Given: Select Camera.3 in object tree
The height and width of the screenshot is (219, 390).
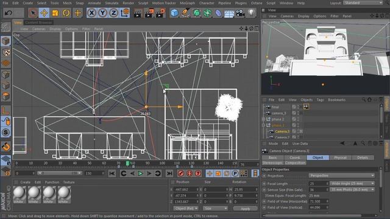Looking at the screenshot, I should click(282, 131).
